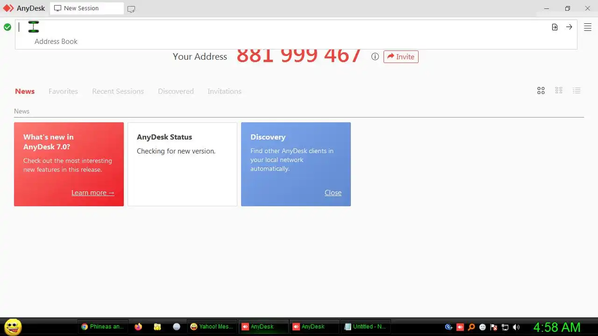598x336 pixels.
Task: Click the network tray icon
Action: [x=505, y=327]
